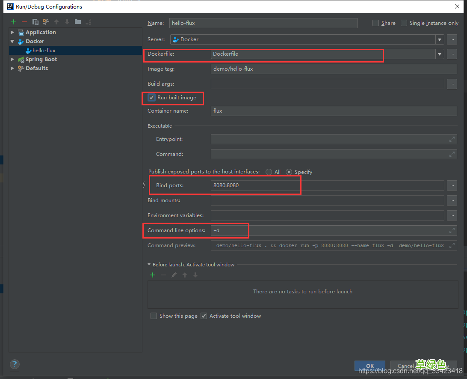Click the Bind mounts input field
The width and height of the screenshot is (467, 379).
click(327, 200)
